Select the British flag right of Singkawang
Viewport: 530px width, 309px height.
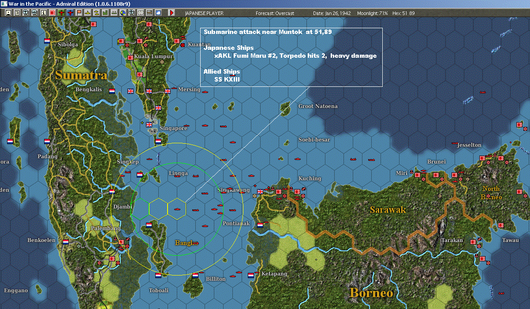(260, 191)
